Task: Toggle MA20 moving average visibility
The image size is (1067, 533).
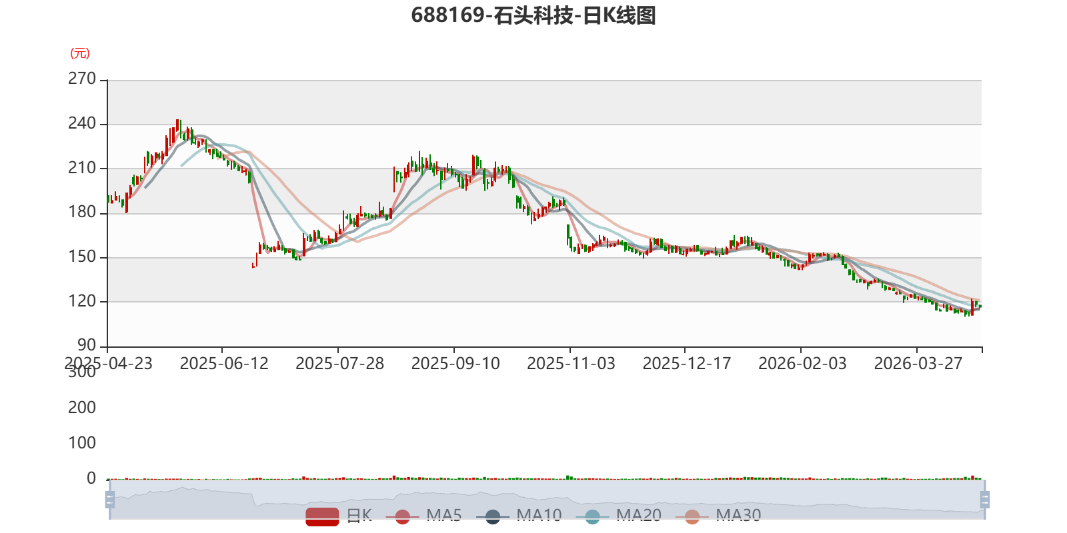Action: [x=619, y=516]
